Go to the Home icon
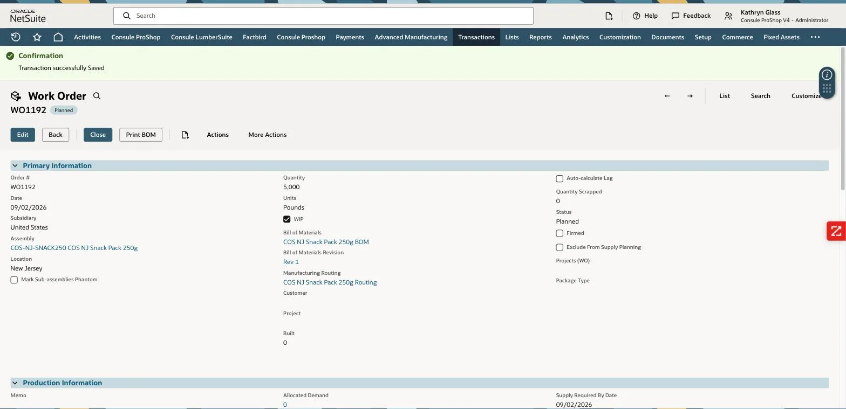Viewport: 846px width, 409px height. [58, 37]
